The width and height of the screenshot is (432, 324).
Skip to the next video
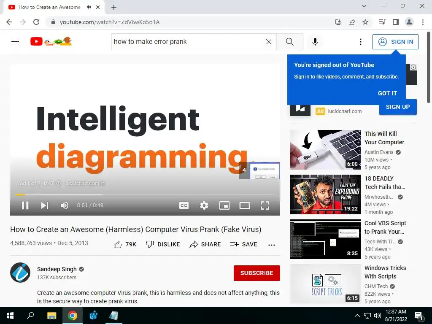(x=45, y=205)
